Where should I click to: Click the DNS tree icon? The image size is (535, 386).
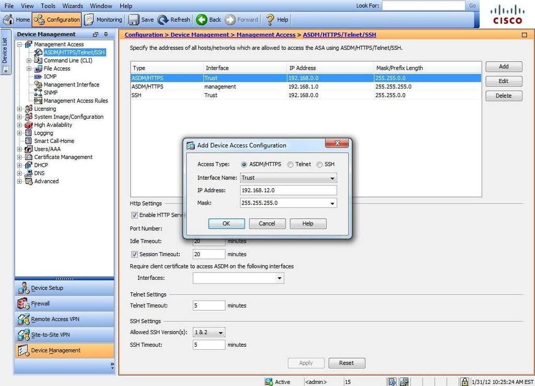[29, 173]
